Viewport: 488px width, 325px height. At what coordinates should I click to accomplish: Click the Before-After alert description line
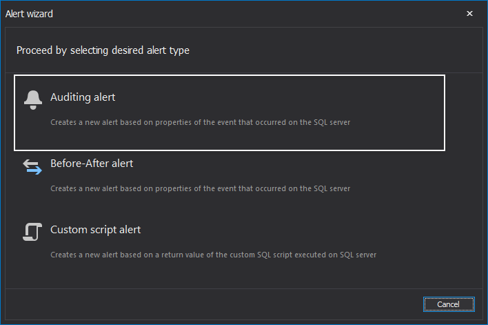click(x=200, y=189)
